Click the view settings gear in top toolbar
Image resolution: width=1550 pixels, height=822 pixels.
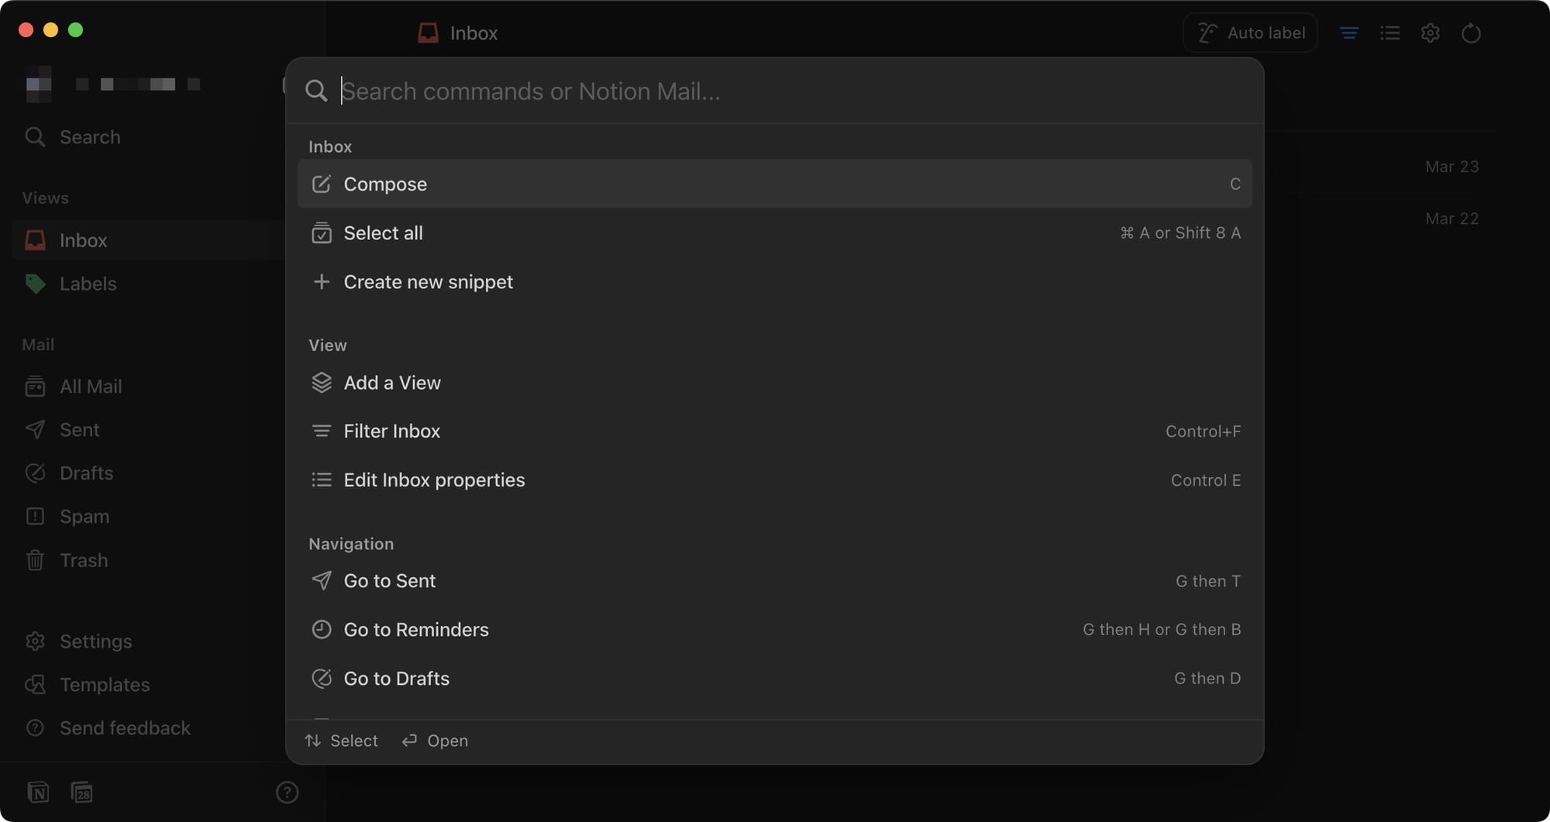[1430, 33]
